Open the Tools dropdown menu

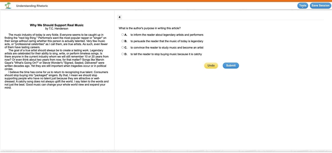(x=303, y=6)
